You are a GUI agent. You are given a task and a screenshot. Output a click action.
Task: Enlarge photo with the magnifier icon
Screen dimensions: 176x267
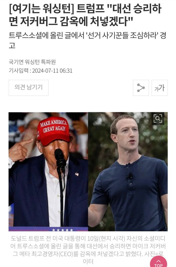158,119
